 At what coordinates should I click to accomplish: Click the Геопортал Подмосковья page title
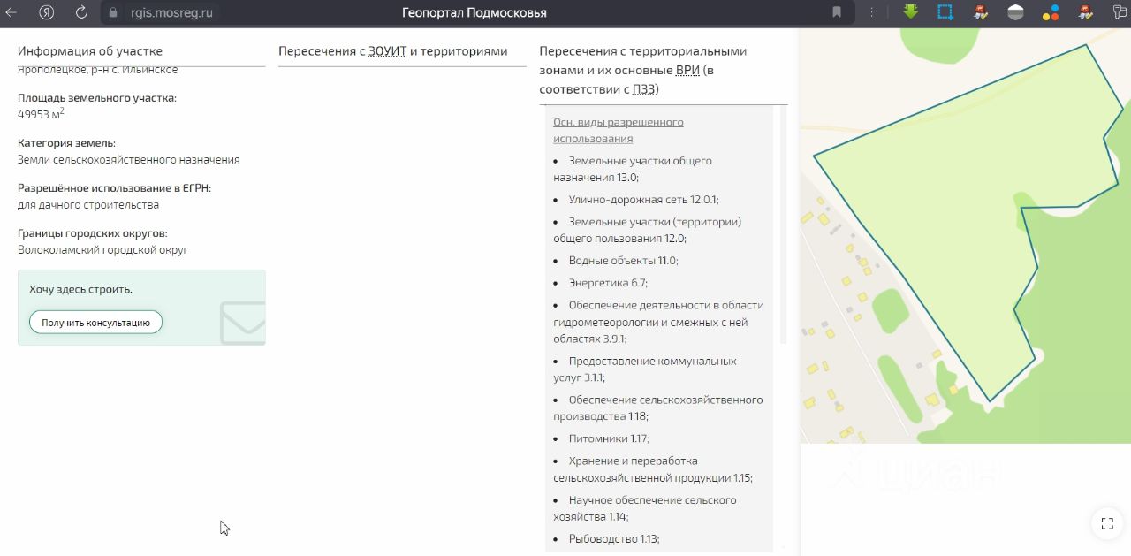coord(474,12)
